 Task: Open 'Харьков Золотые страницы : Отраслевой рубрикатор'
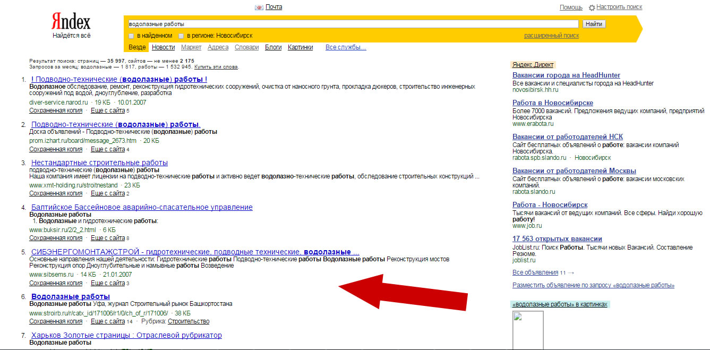click(x=126, y=335)
